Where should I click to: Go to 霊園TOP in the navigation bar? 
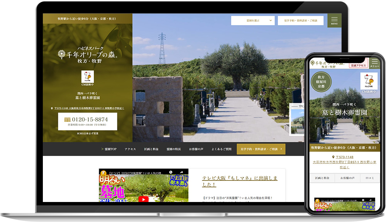point(109,149)
